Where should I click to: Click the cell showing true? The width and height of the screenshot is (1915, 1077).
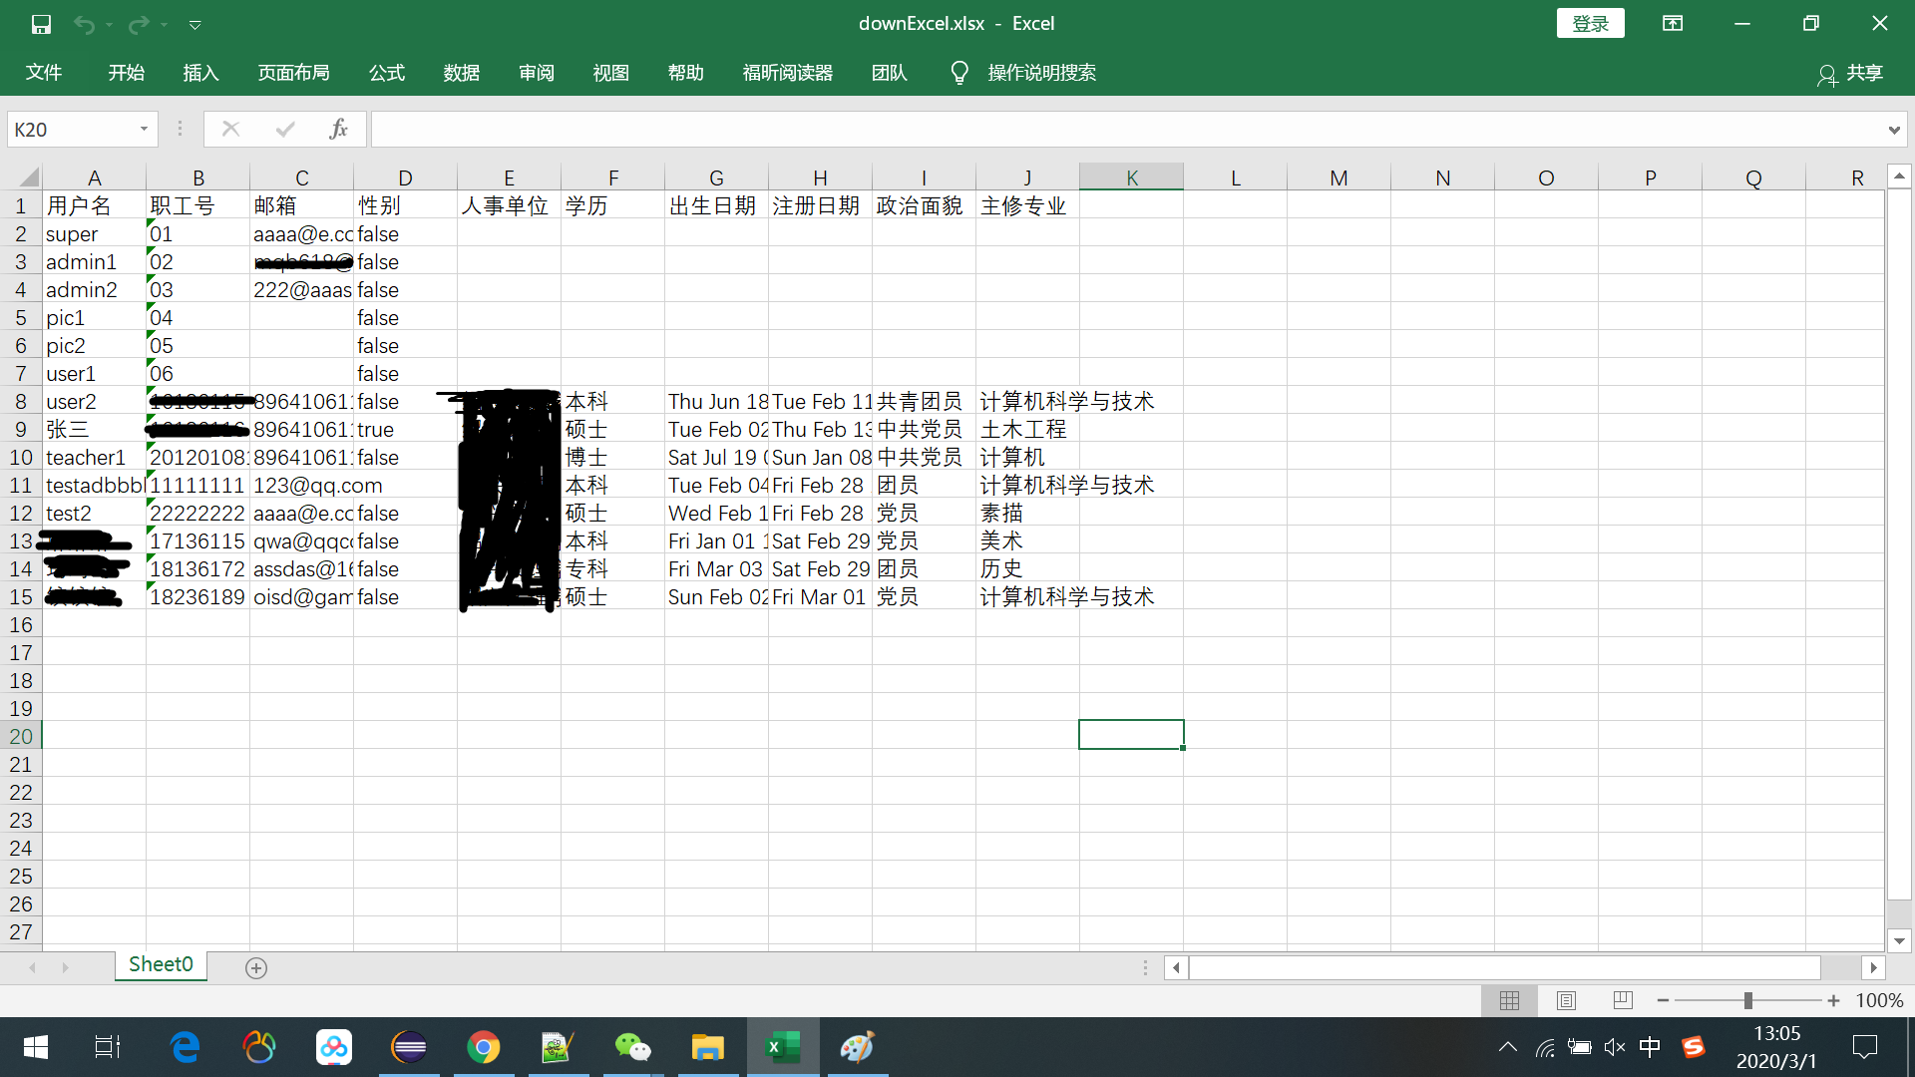[405, 429]
